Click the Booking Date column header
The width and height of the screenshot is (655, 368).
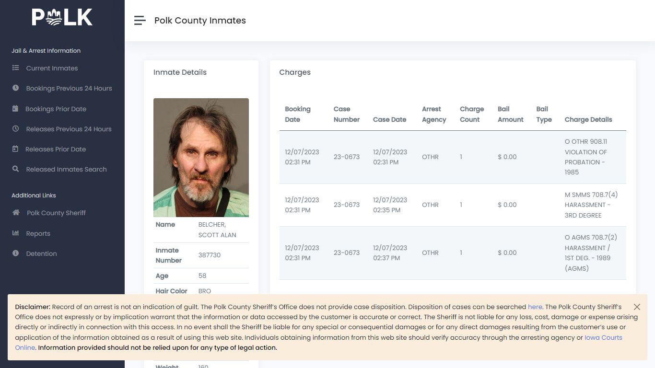298,114
